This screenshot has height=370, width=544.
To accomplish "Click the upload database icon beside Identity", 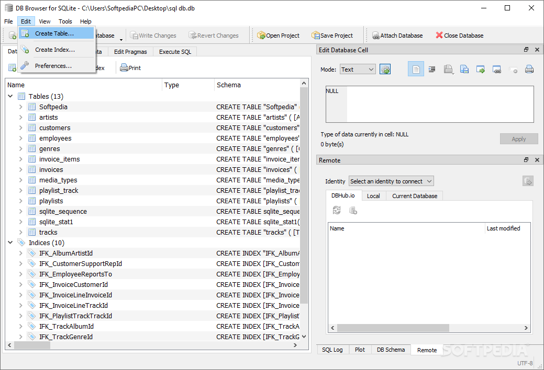I will coord(528,181).
